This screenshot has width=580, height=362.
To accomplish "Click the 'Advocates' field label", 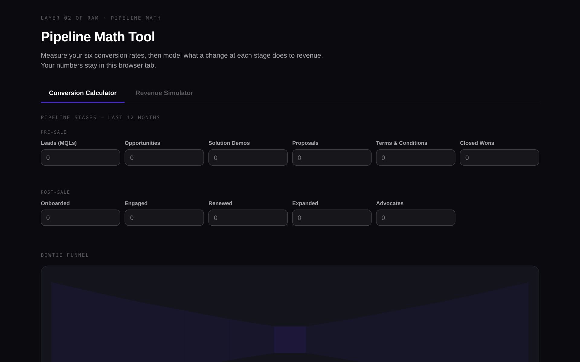I will pos(390,203).
